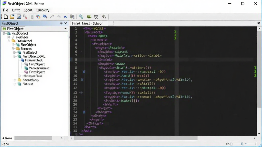Expand the second yellow folder node

(13, 49)
